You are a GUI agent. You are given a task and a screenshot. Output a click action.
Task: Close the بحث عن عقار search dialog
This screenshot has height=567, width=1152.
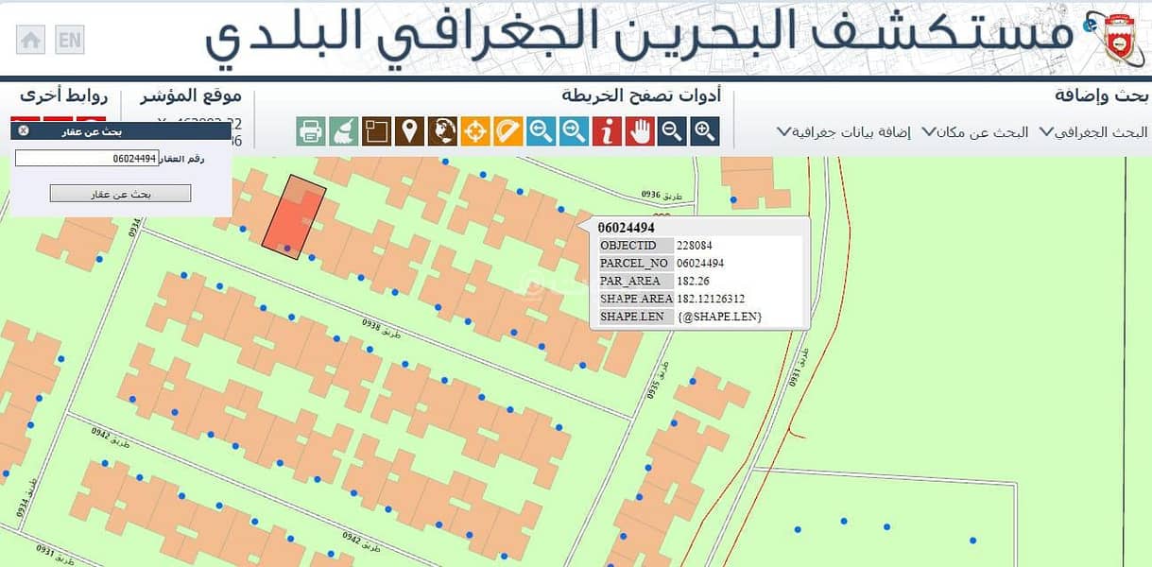24,130
